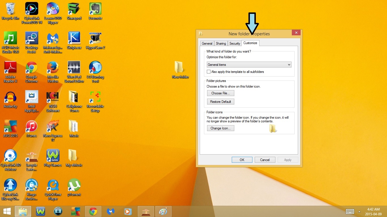Select the LG Burning Tool shortcut
Screen dimensions: 387x217
pyautogui.click(x=95, y=72)
